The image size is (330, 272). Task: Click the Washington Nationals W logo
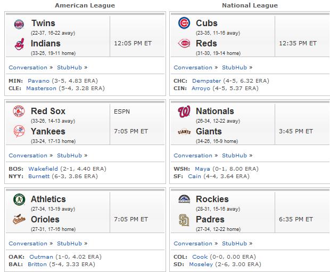184,111
